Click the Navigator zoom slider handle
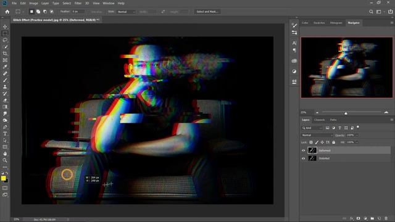 pyautogui.click(x=346, y=113)
